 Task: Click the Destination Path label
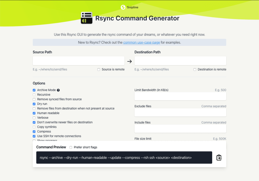147,52
